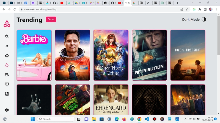Open the clock and date panel
Screen dimensions: 220x123
coord(207,119)
